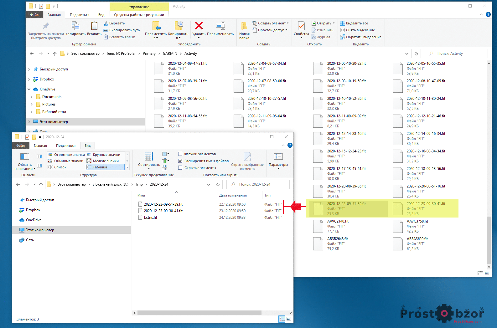
Task: Open Folder Options (Параметры) icon
Action: 278,156
